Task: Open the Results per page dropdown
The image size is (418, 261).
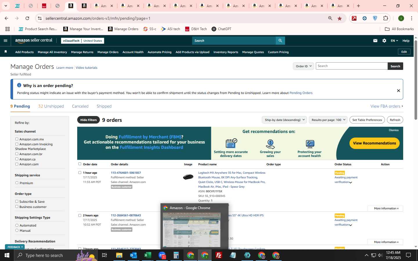Action: (x=328, y=120)
